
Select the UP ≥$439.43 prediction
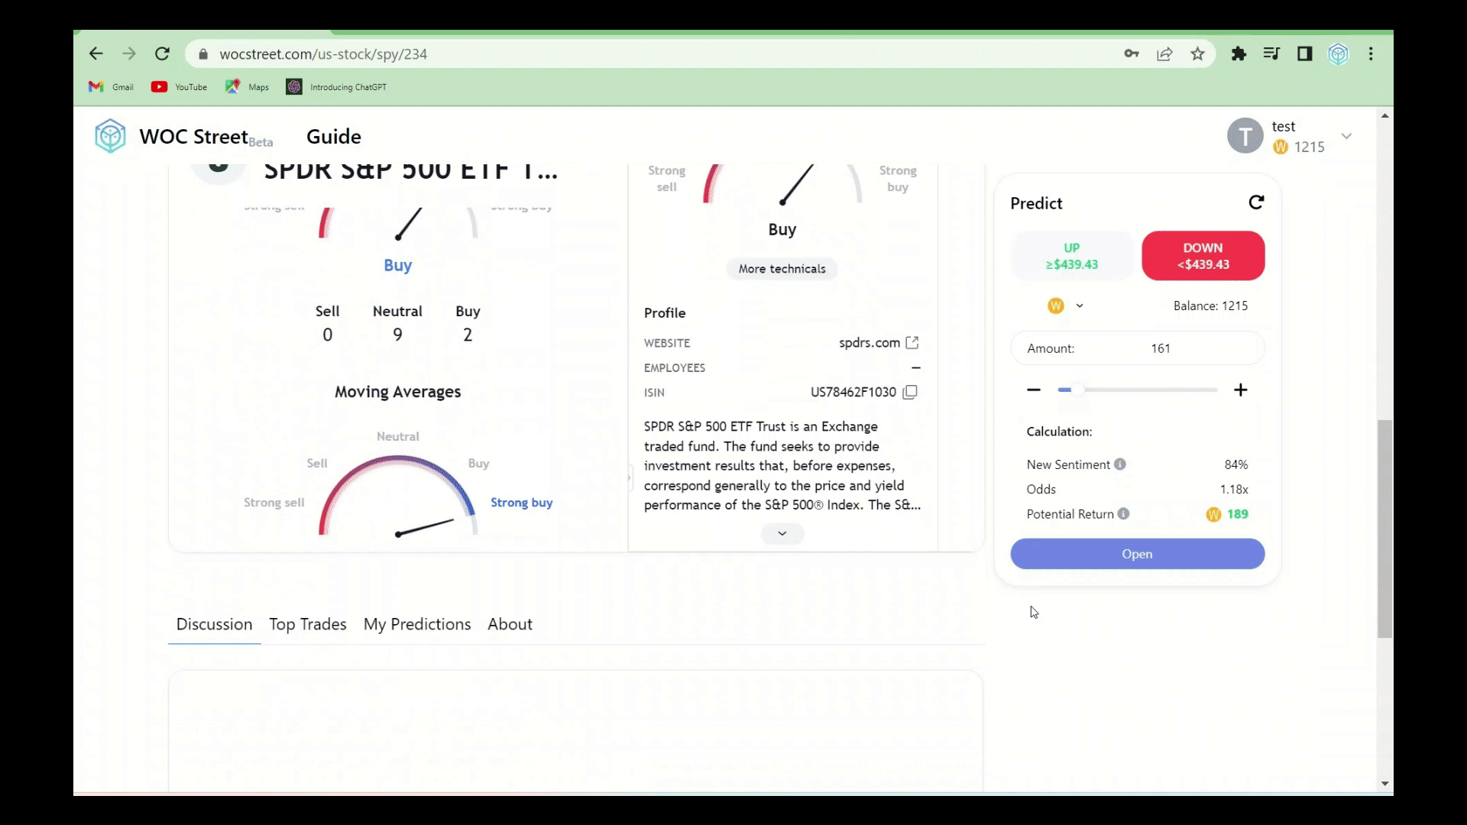click(1071, 256)
